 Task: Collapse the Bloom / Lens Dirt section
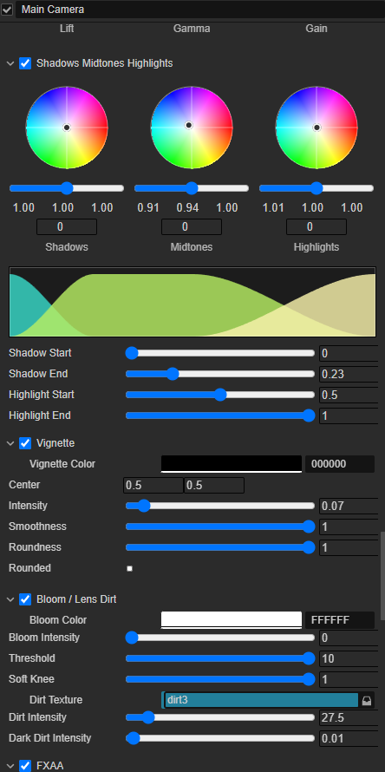[10, 599]
